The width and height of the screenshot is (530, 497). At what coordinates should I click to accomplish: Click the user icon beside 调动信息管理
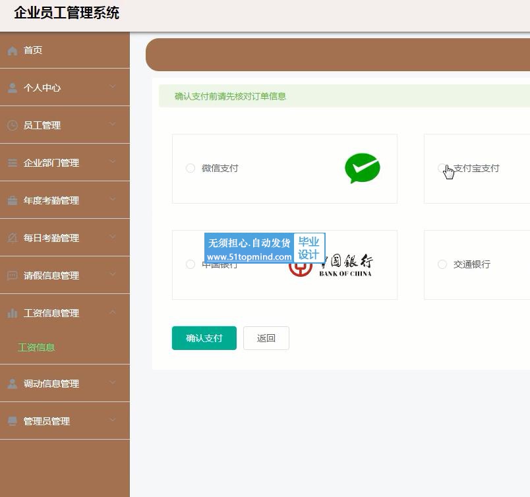tap(13, 384)
